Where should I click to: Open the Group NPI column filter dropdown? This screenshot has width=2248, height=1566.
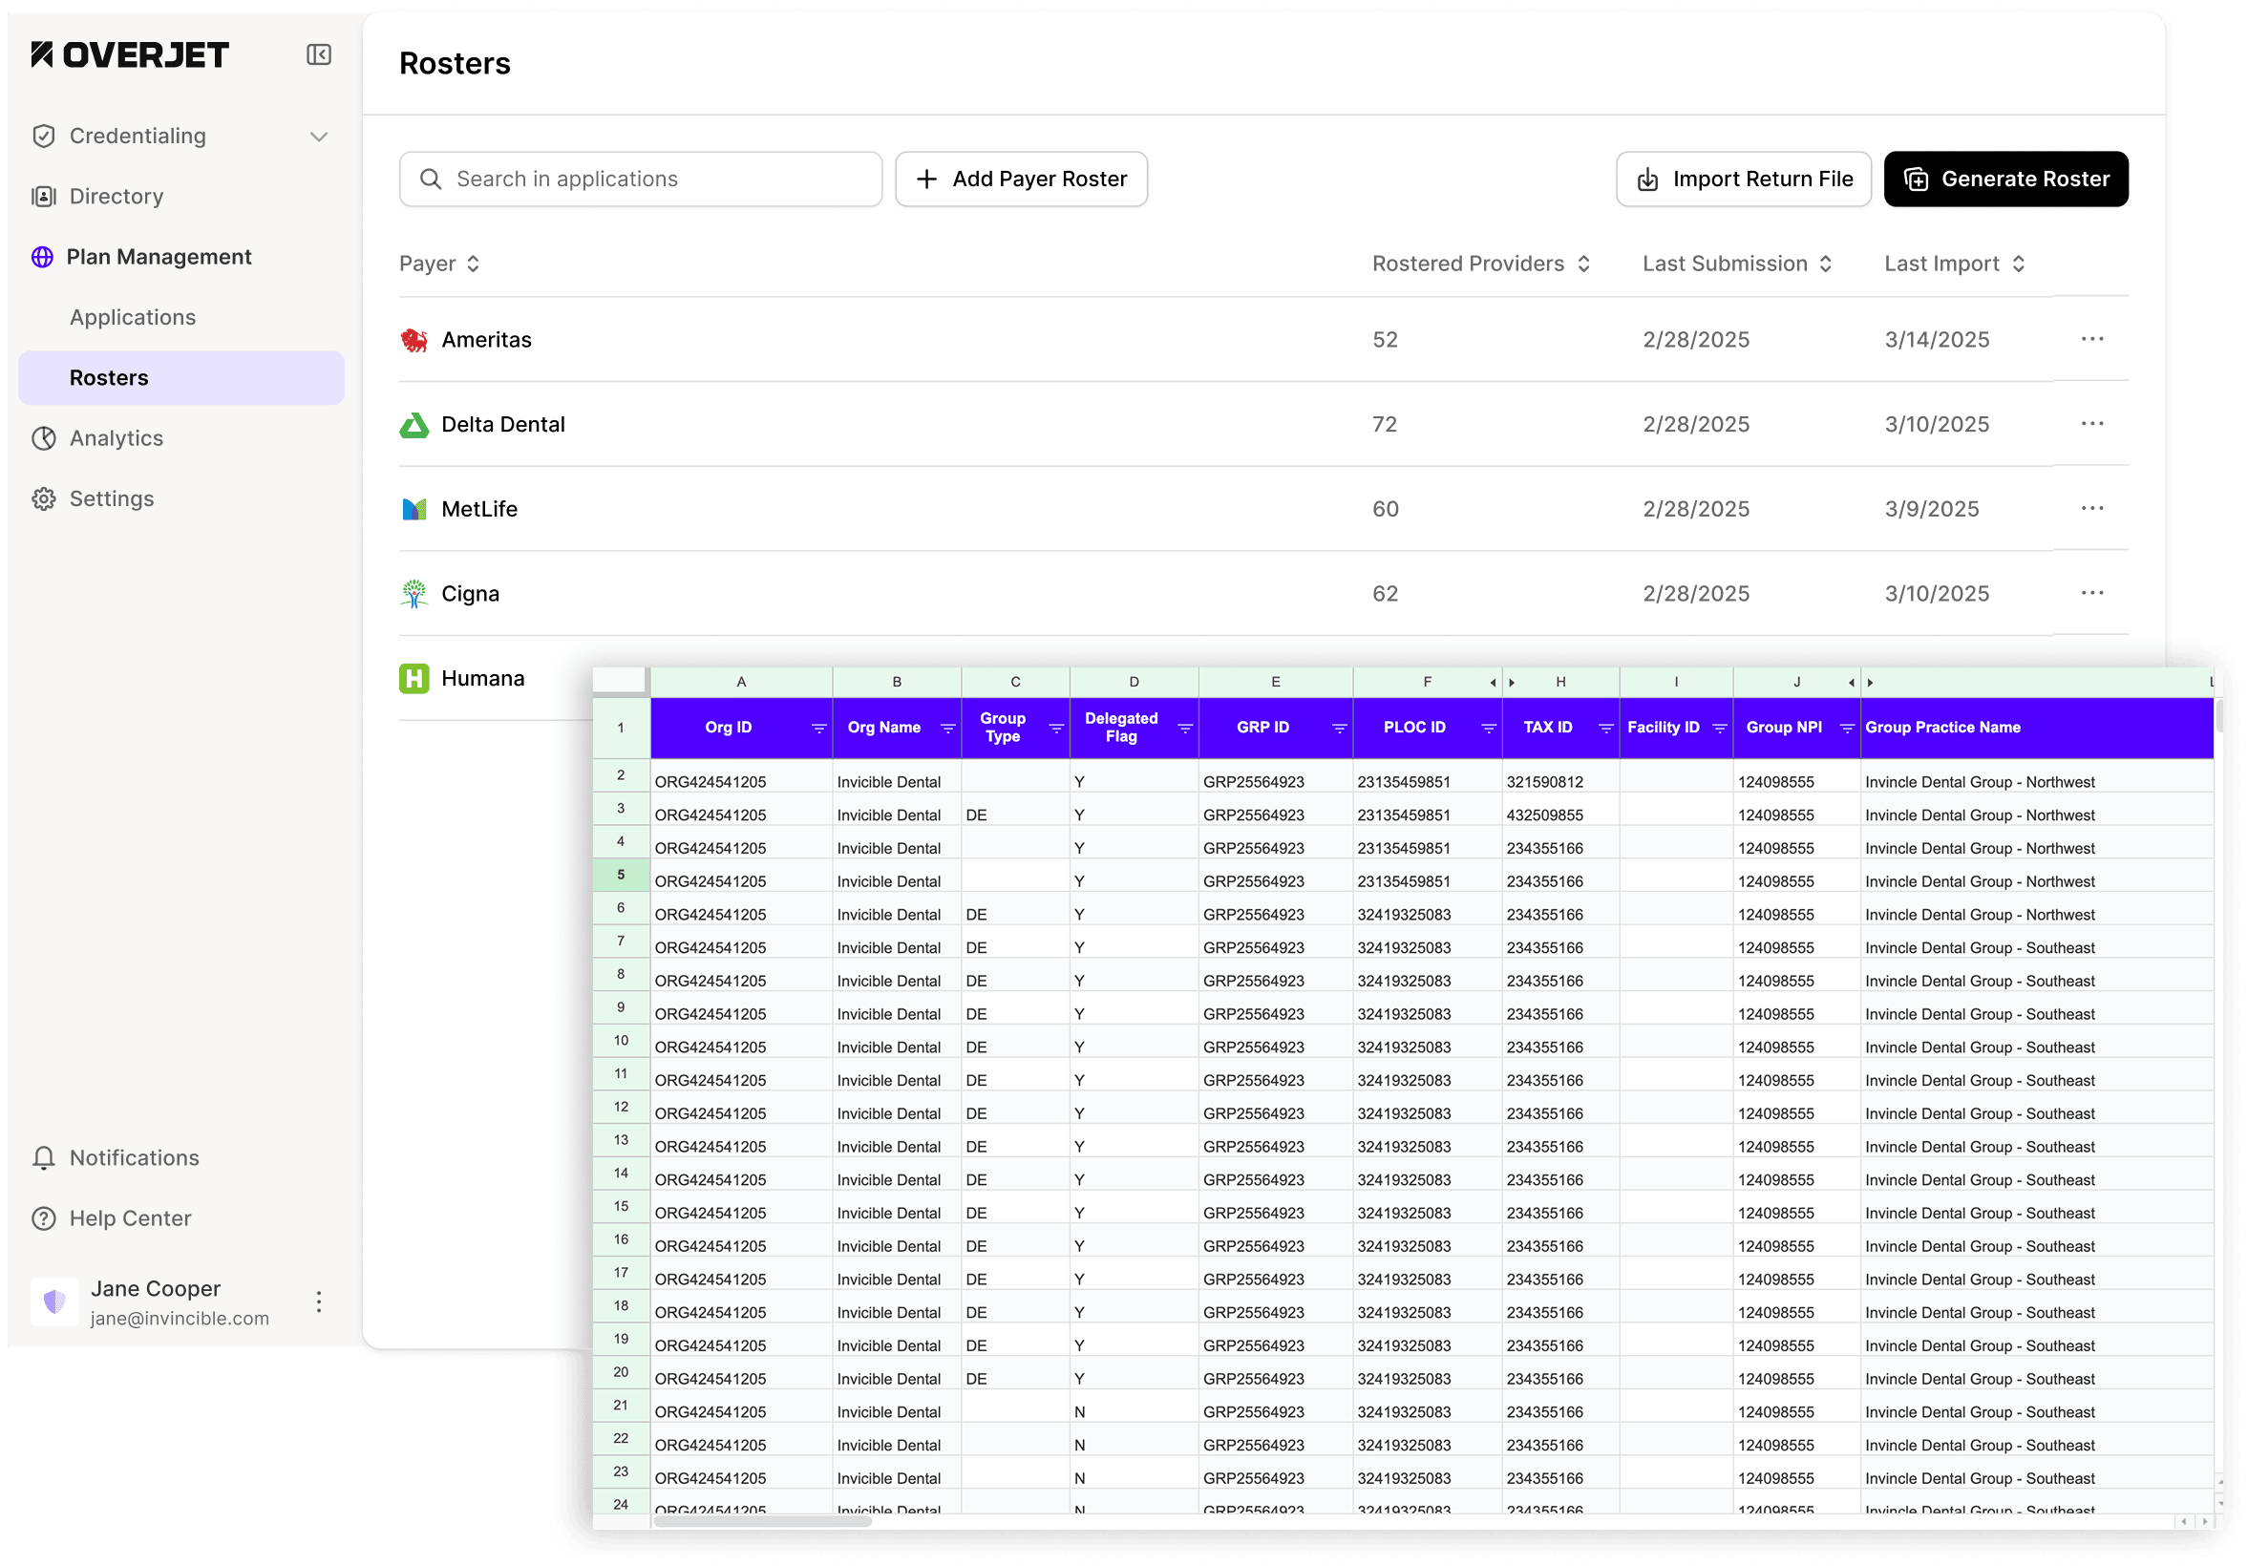tap(1847, 729)
